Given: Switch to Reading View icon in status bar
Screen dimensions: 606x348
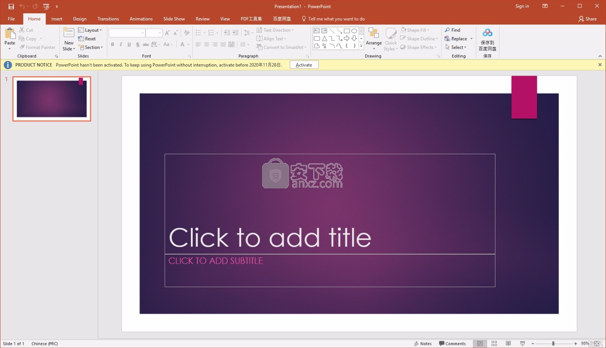Looking at the screenshot, I should coord(508,343).
